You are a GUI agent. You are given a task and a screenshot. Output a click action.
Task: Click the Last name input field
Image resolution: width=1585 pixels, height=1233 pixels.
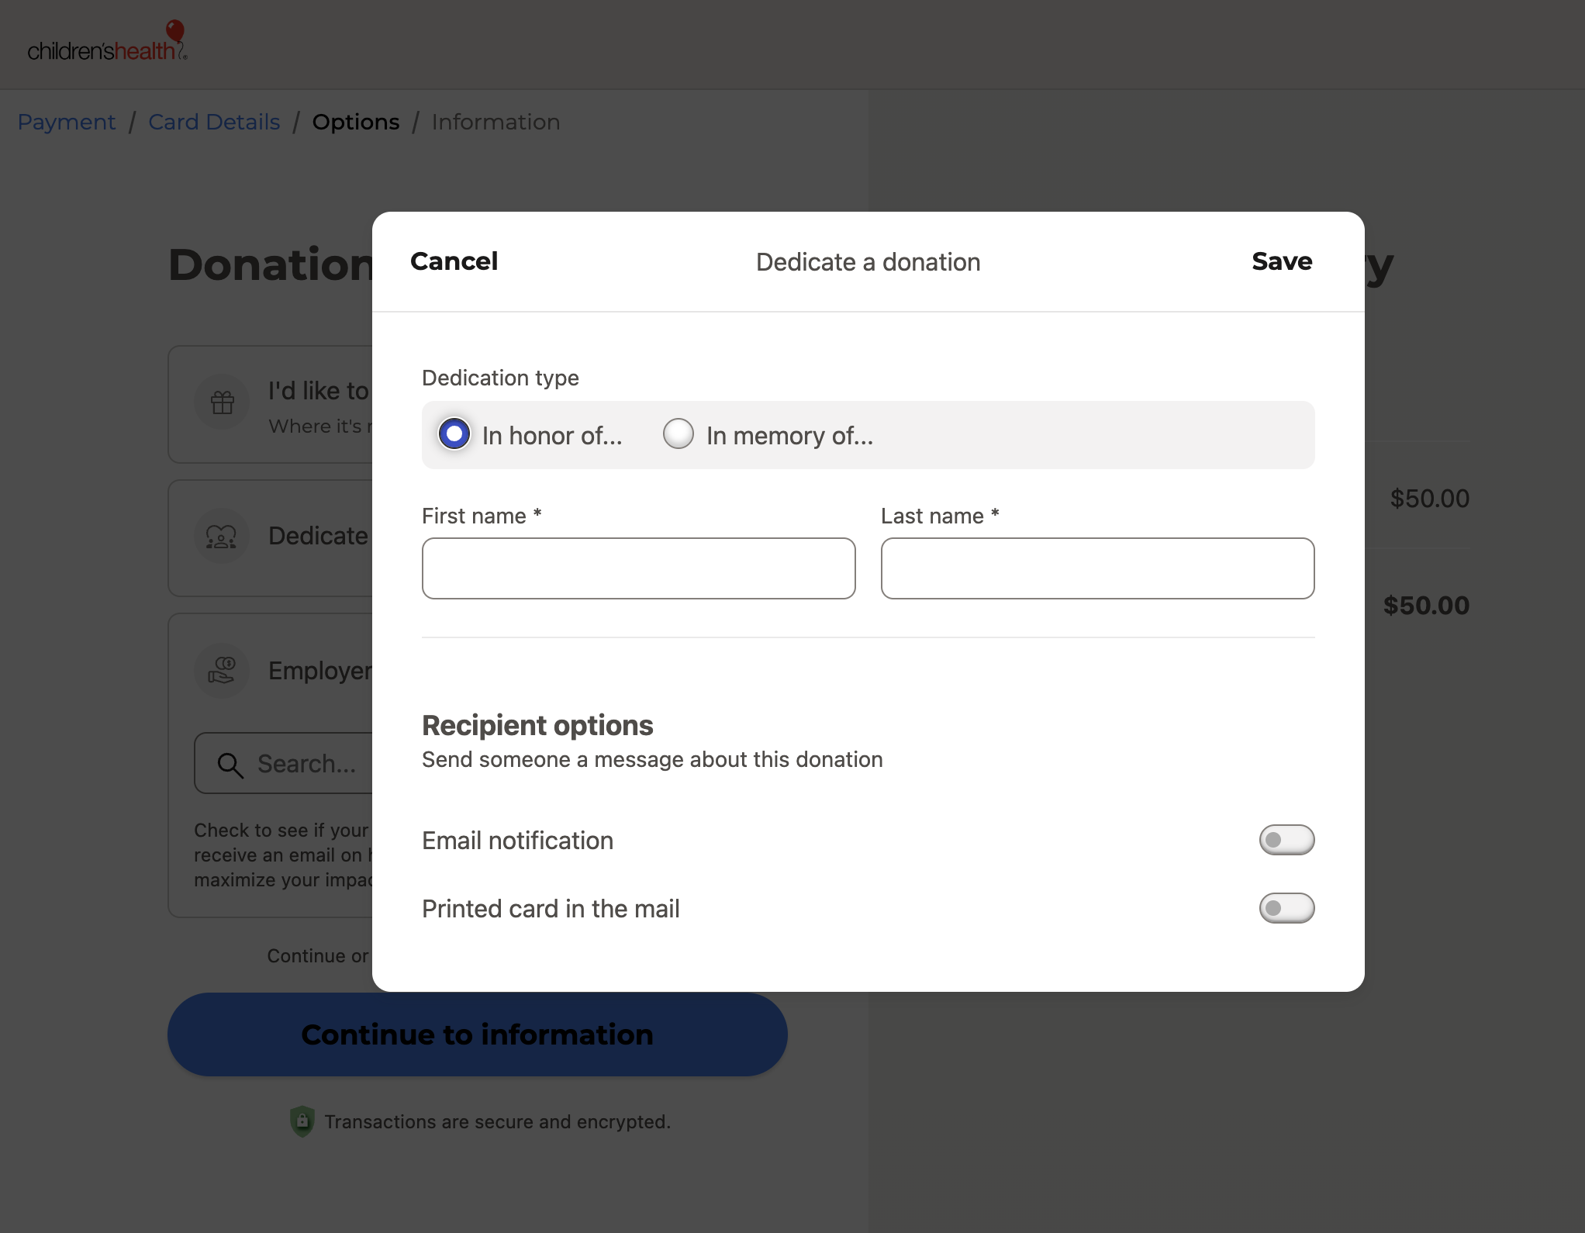1097,568
